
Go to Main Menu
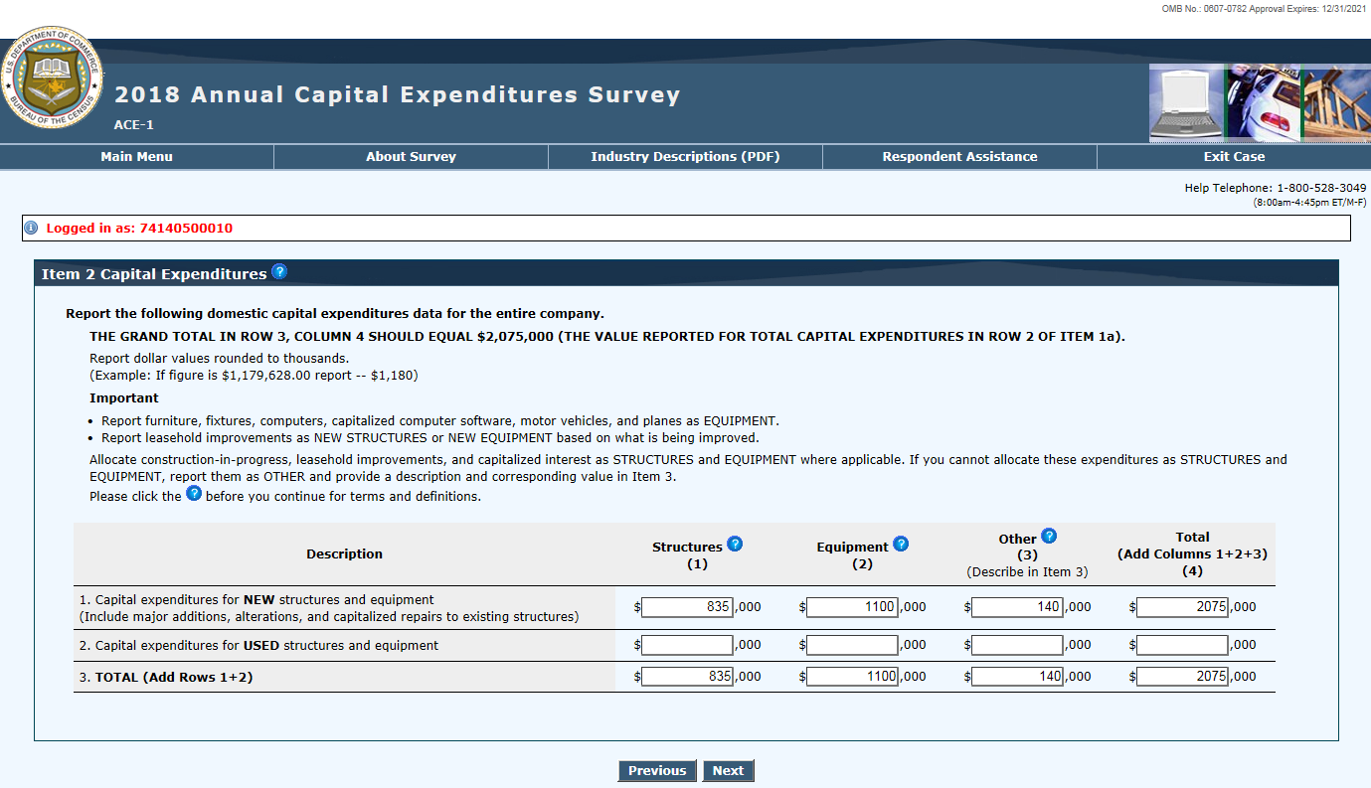tap(137, 157)
